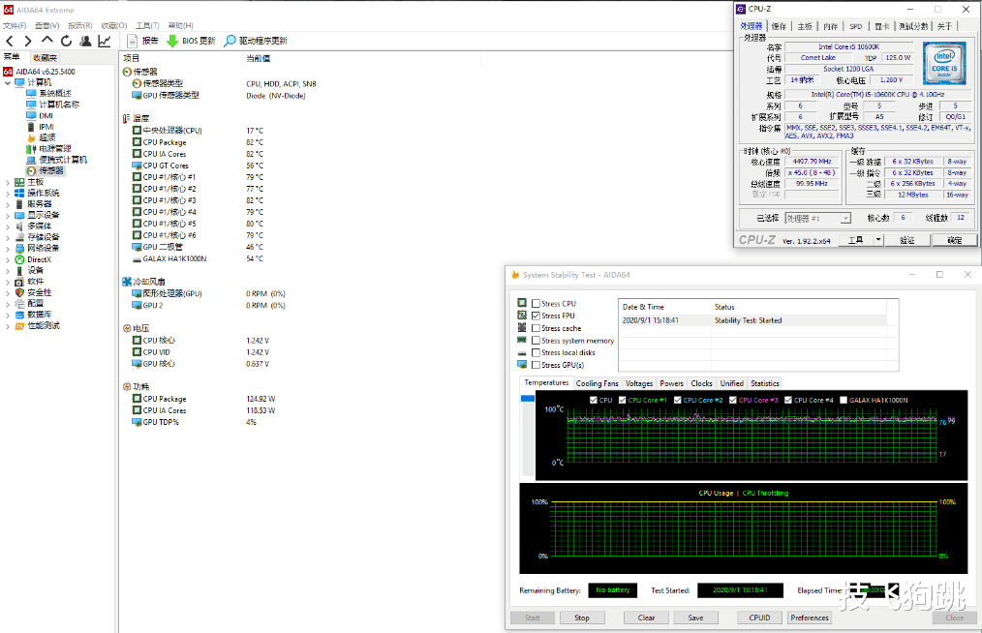Switch to Statistics tab in Stability Test
Screen dimensions: 982x633
pos(765,383)
